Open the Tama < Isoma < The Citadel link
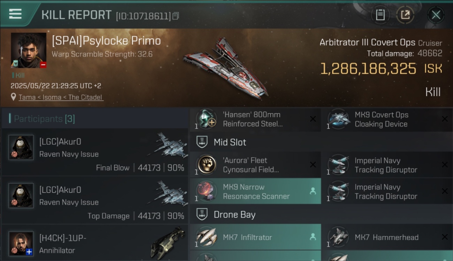The image size is (453, 261). 61,97
